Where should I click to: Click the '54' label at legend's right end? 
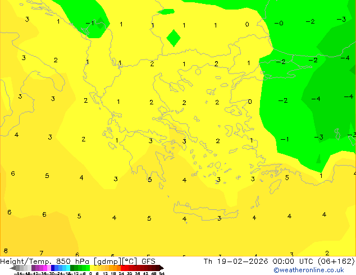pyautogui.click(x=162, y=273)
